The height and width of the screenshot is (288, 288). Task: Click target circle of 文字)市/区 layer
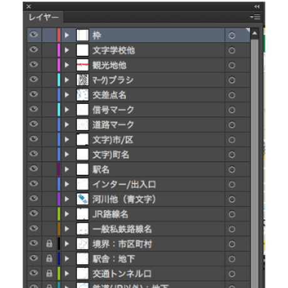point(232,140)
